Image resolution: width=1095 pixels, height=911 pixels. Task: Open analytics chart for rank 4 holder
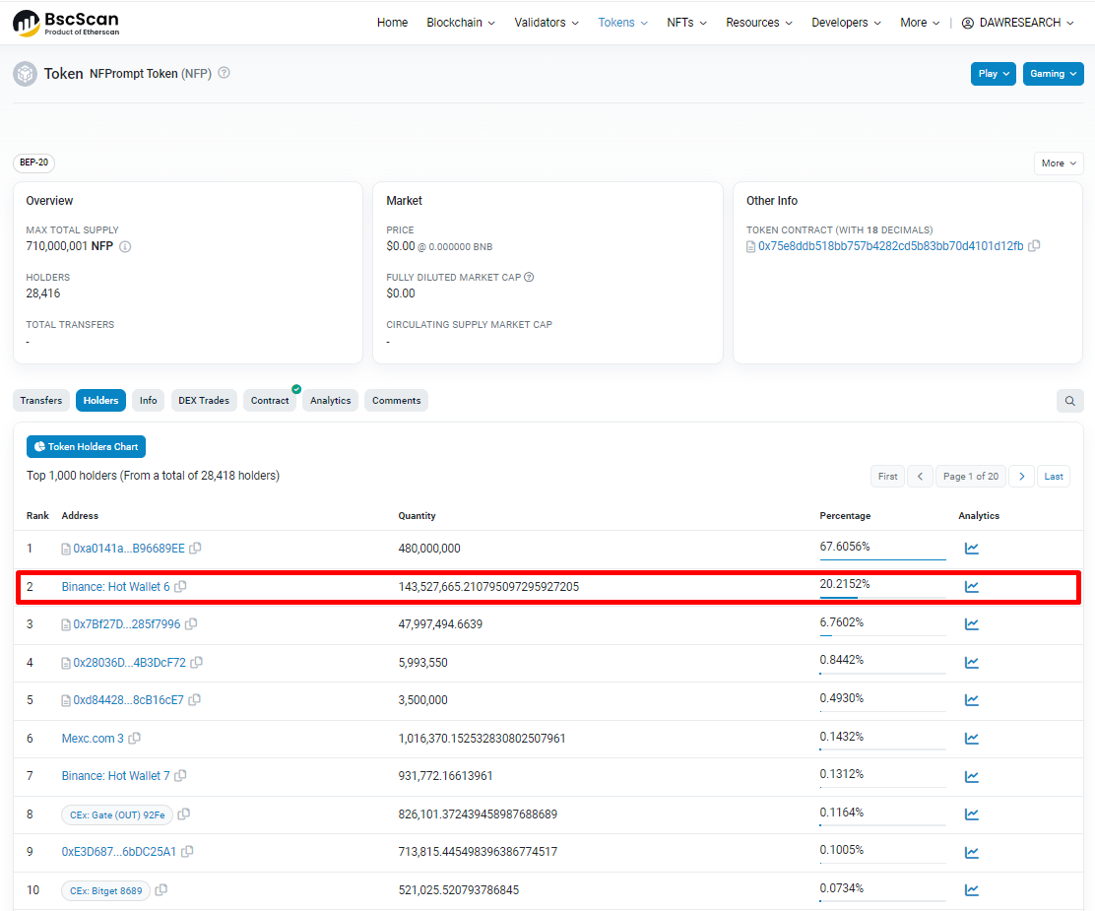(971, 662)
